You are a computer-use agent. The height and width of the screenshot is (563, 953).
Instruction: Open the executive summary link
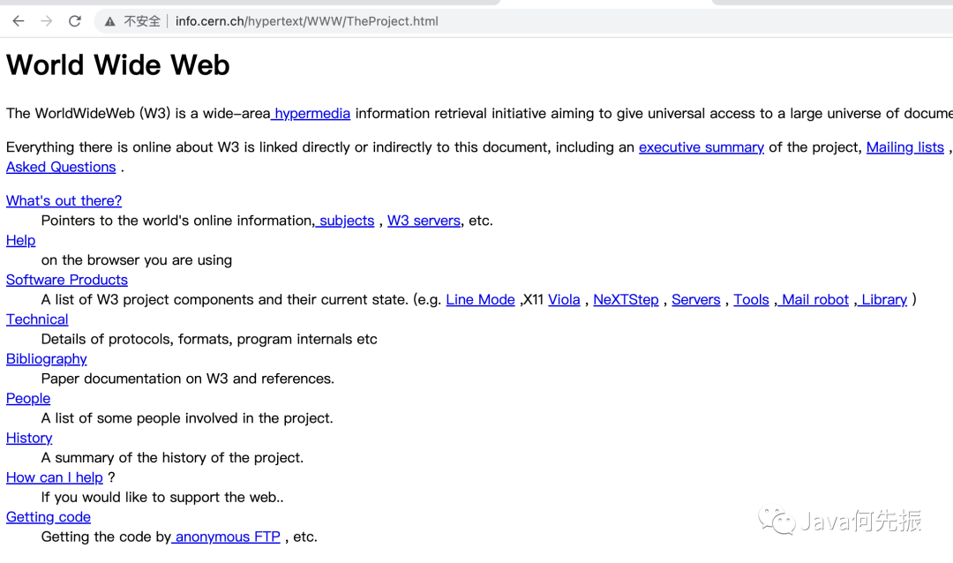(x=701, y=147)
